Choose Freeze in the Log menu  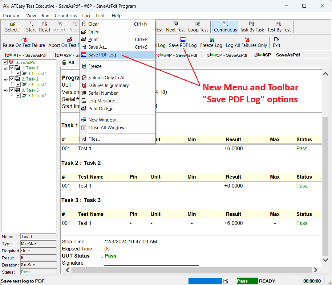(x=118, y=66)
